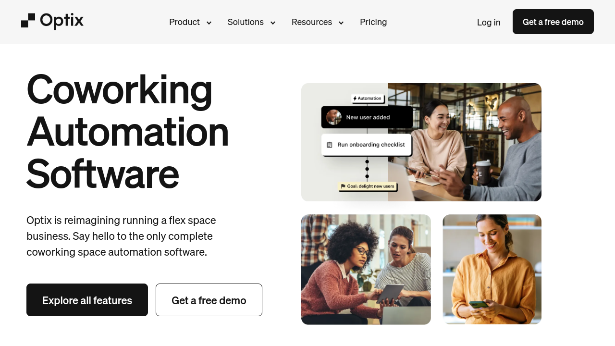The width and height of the screenshot is (615, 346).
Task: Expand the Solutions dropdown chevron
Action: pyautogui.click(x=272, y=23)
